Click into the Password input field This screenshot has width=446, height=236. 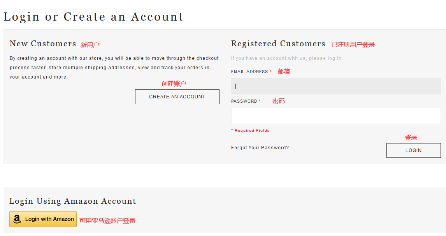pos(336,116)
